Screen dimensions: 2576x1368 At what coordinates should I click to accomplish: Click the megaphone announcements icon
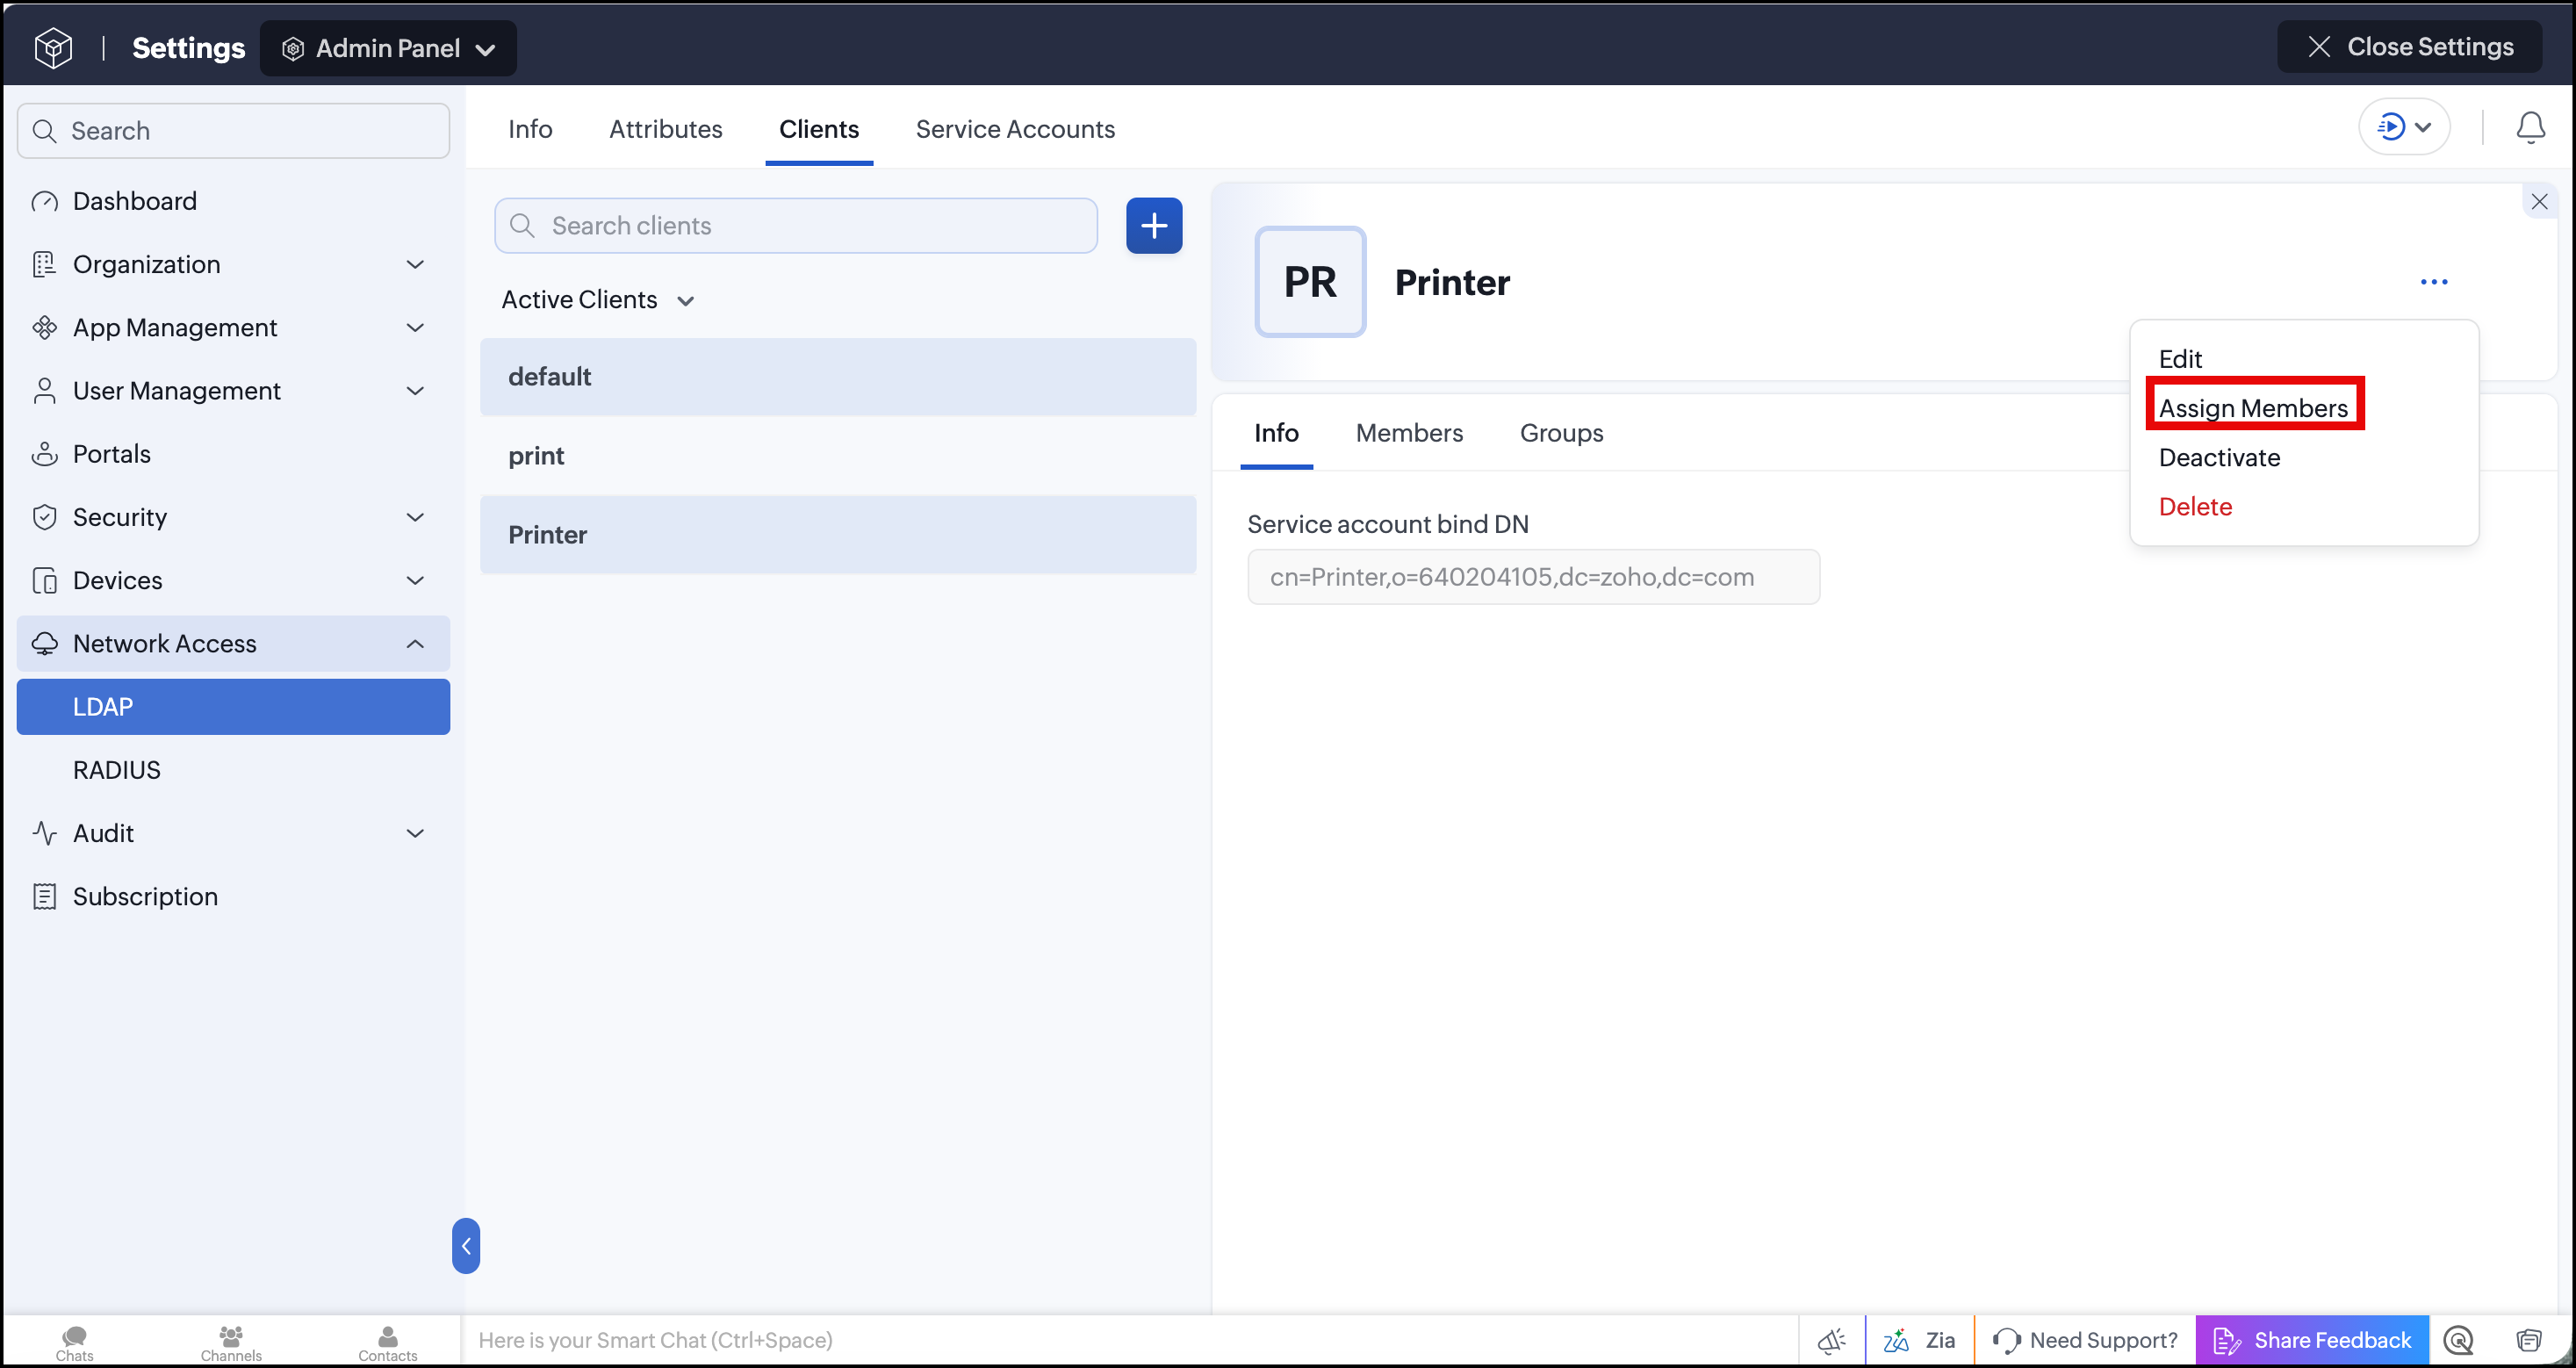point(1831,1340)
